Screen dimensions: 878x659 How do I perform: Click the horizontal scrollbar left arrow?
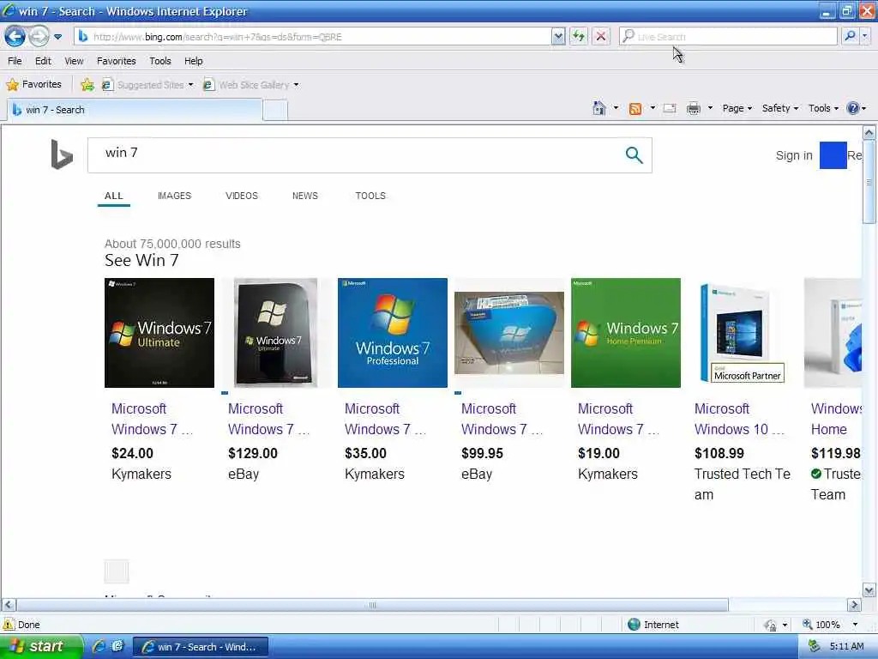9,605
